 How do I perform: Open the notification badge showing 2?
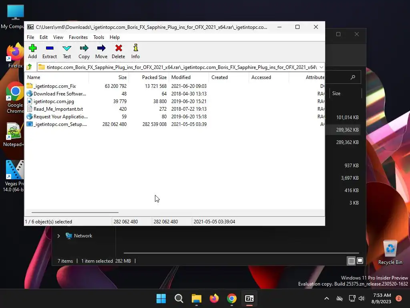tap(399, 298)
